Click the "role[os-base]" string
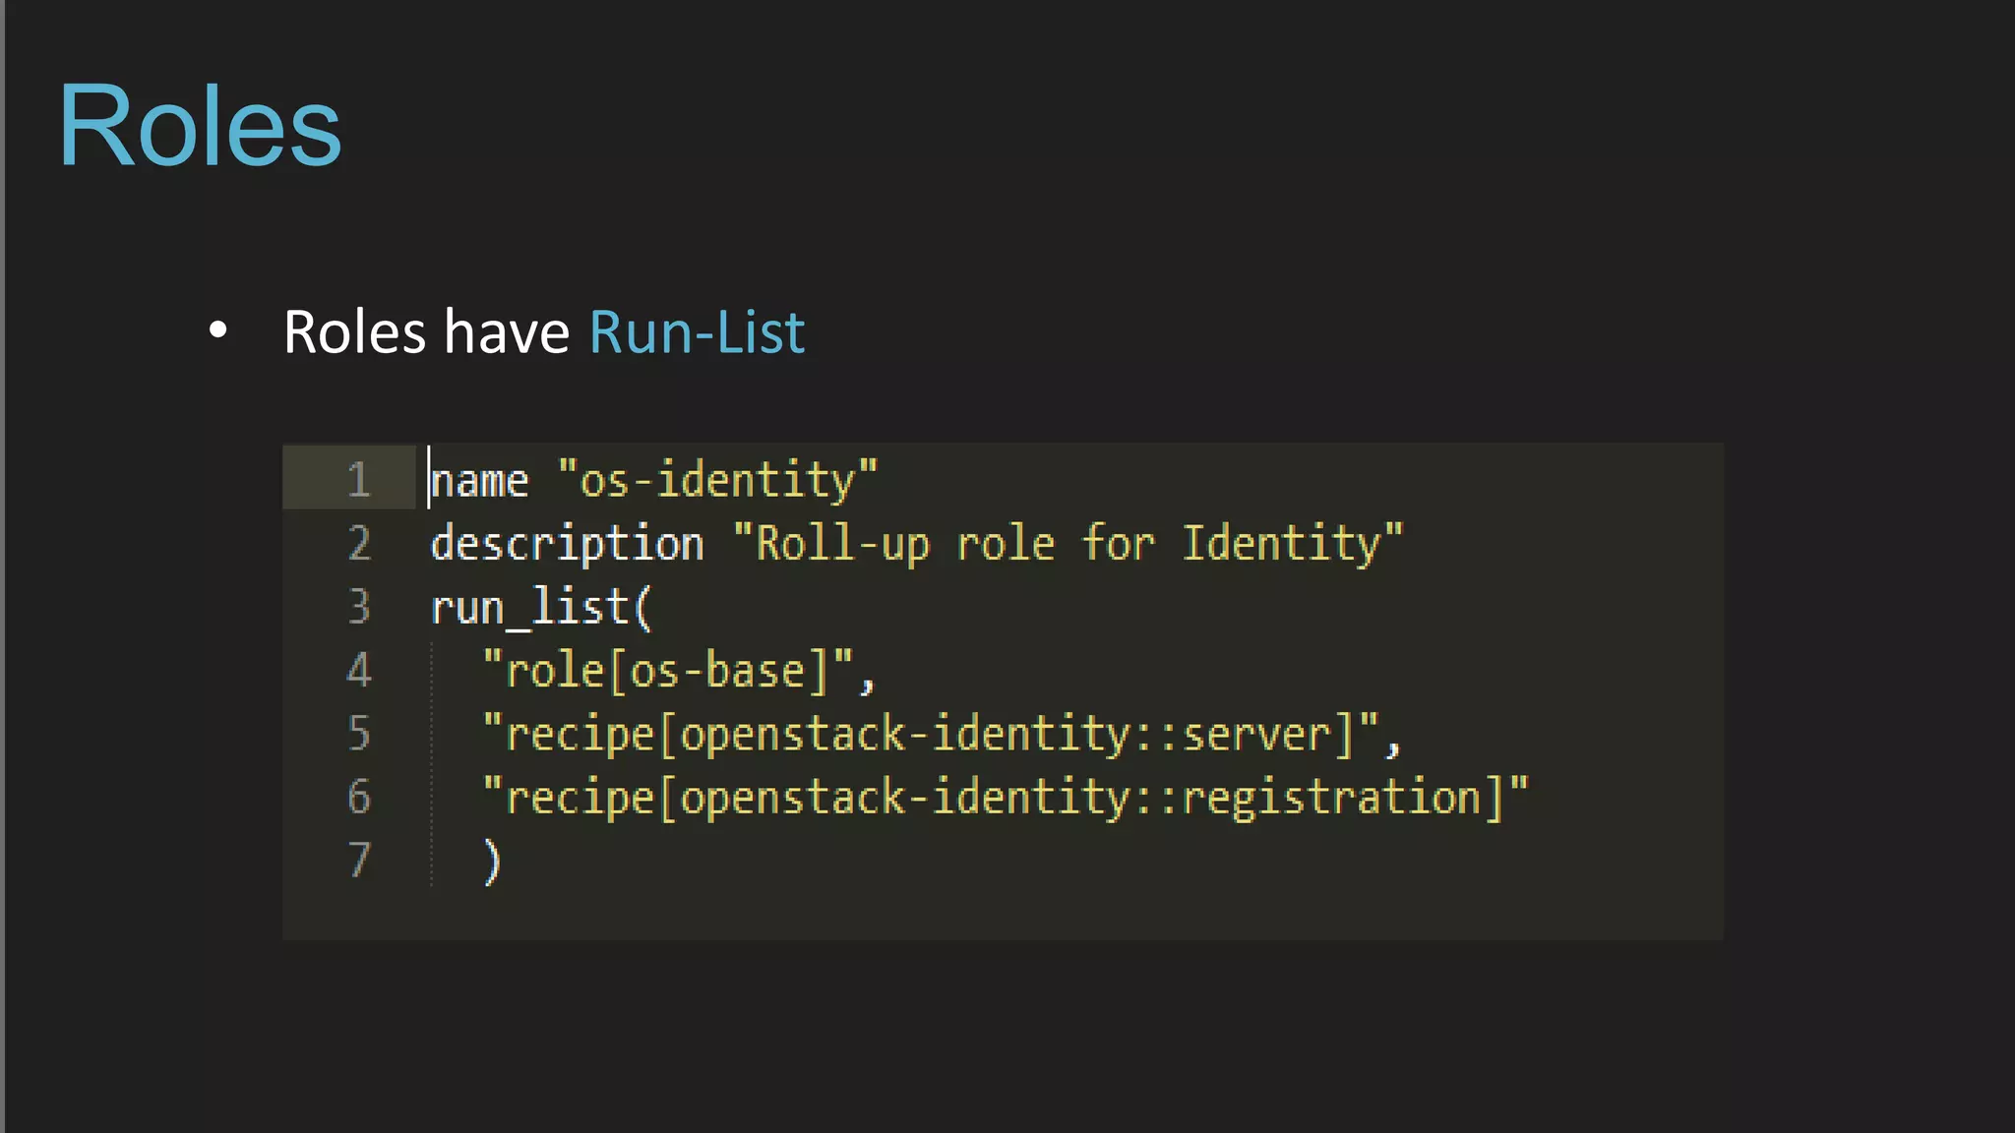 tap(668, 671)
